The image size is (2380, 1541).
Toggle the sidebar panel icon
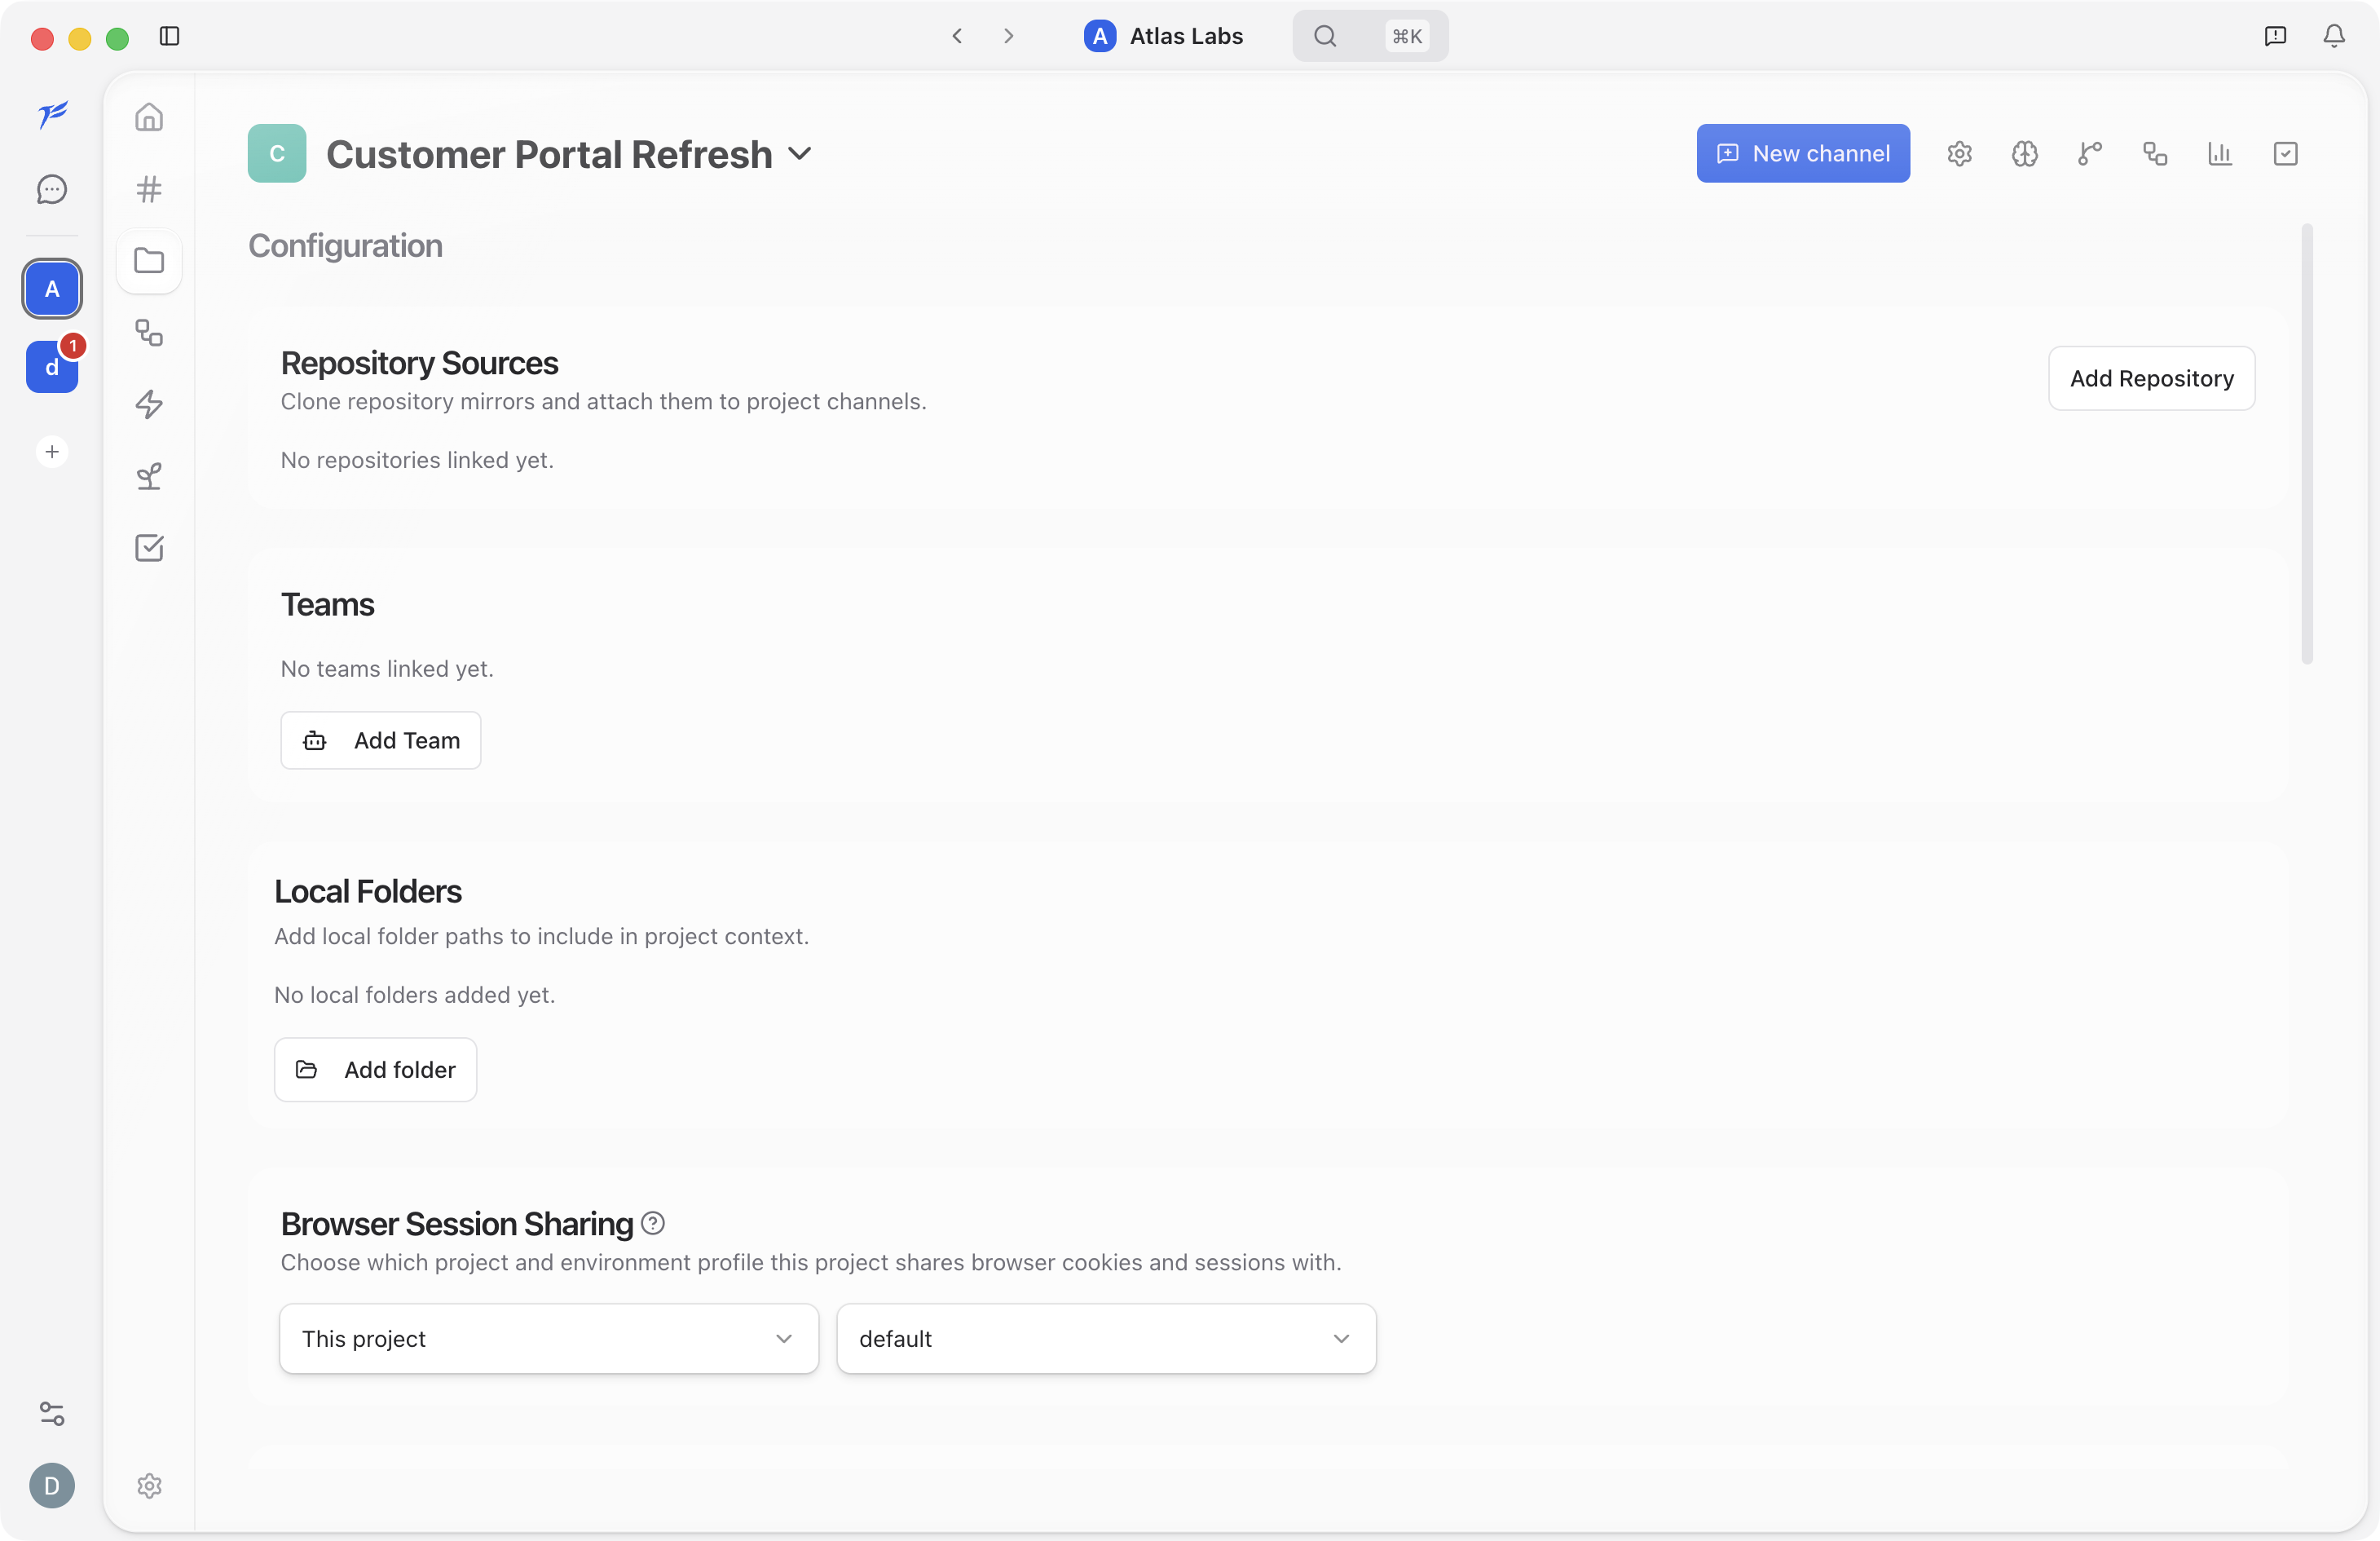[x=169, y=36]
